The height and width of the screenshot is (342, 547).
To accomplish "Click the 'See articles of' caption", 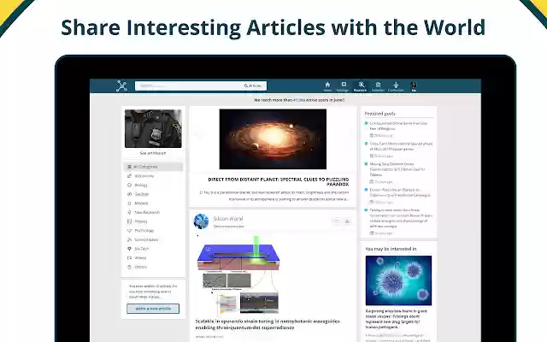I will [153, 153].
